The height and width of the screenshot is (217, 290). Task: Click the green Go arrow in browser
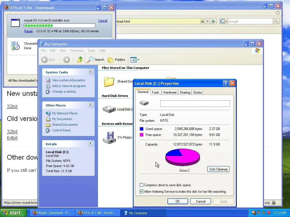(x=214, y=21)
